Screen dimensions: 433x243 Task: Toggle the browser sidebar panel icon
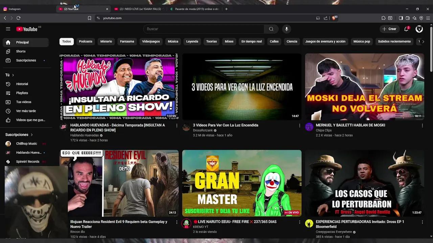point(401,18)
